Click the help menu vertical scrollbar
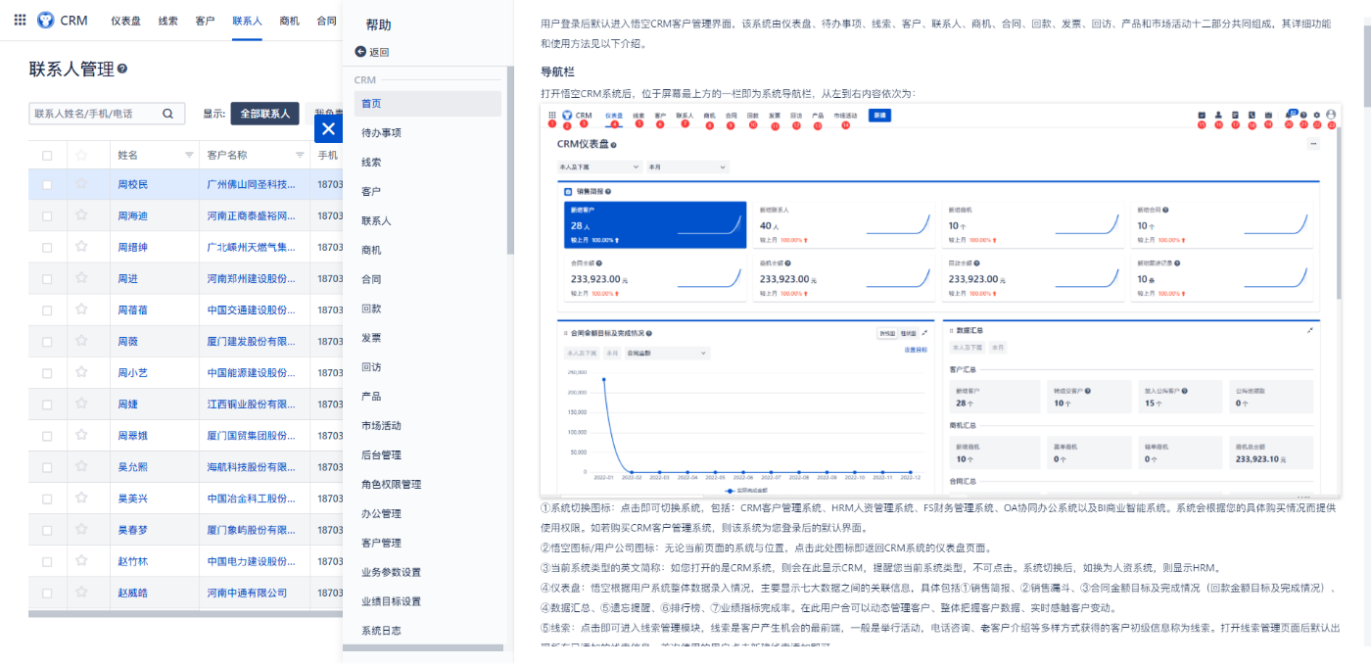This screenshot has width=1371, height=666. point(509,162)
